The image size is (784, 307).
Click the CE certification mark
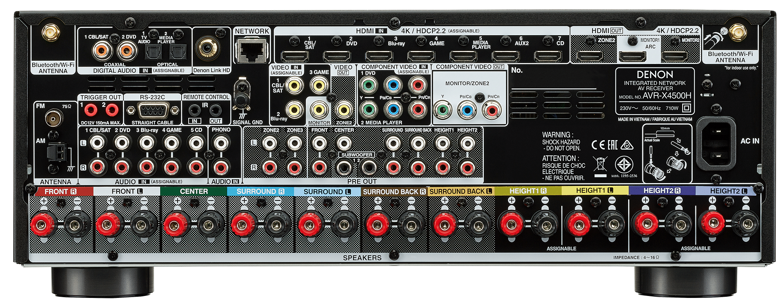tap(598, 145)
